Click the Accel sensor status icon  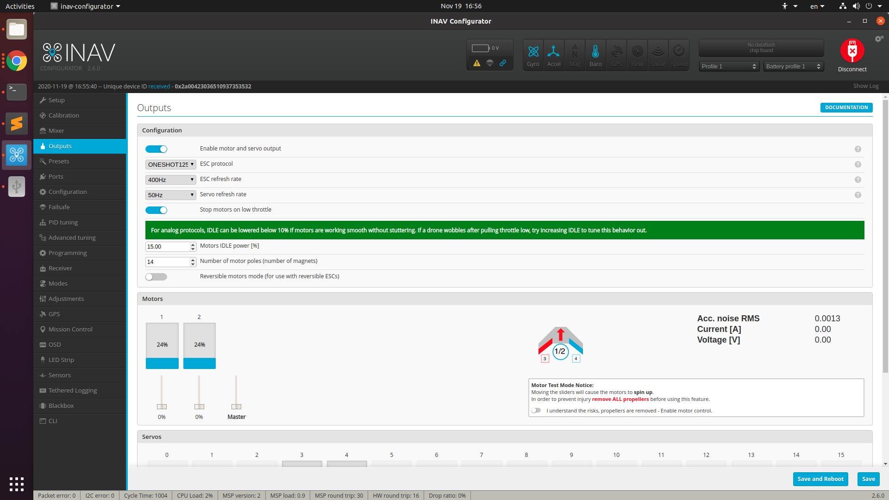click(554, 55)
